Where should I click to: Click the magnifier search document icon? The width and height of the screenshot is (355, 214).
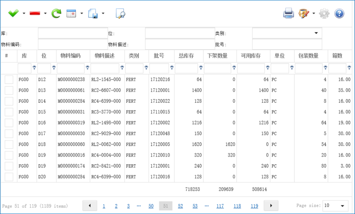coord(120,13)
